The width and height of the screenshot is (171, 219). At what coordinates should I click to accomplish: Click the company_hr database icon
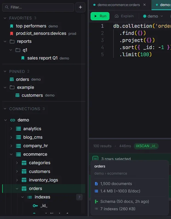click(x=18, y=146)
